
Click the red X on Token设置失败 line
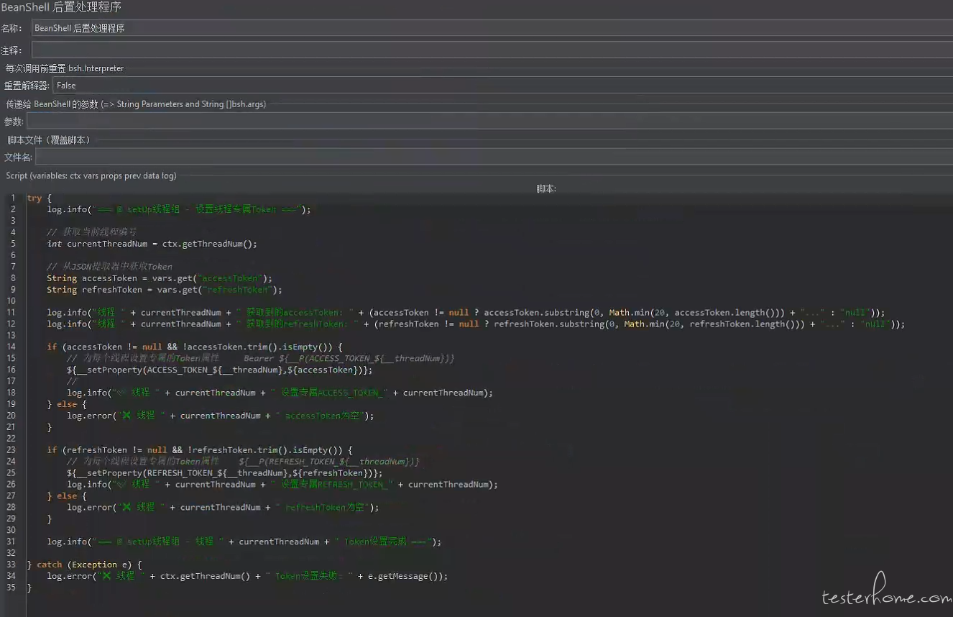point(106,576)
